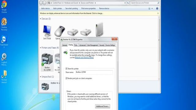Collapse the Unspecified (1) group

[40, 77]
